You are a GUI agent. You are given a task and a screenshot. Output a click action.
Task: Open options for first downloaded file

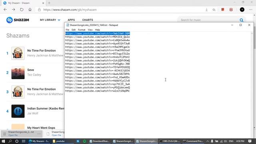point(39,134)
